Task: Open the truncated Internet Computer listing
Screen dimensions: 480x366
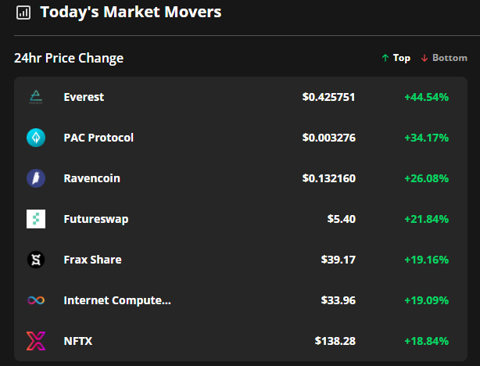Action: [116, 300]
